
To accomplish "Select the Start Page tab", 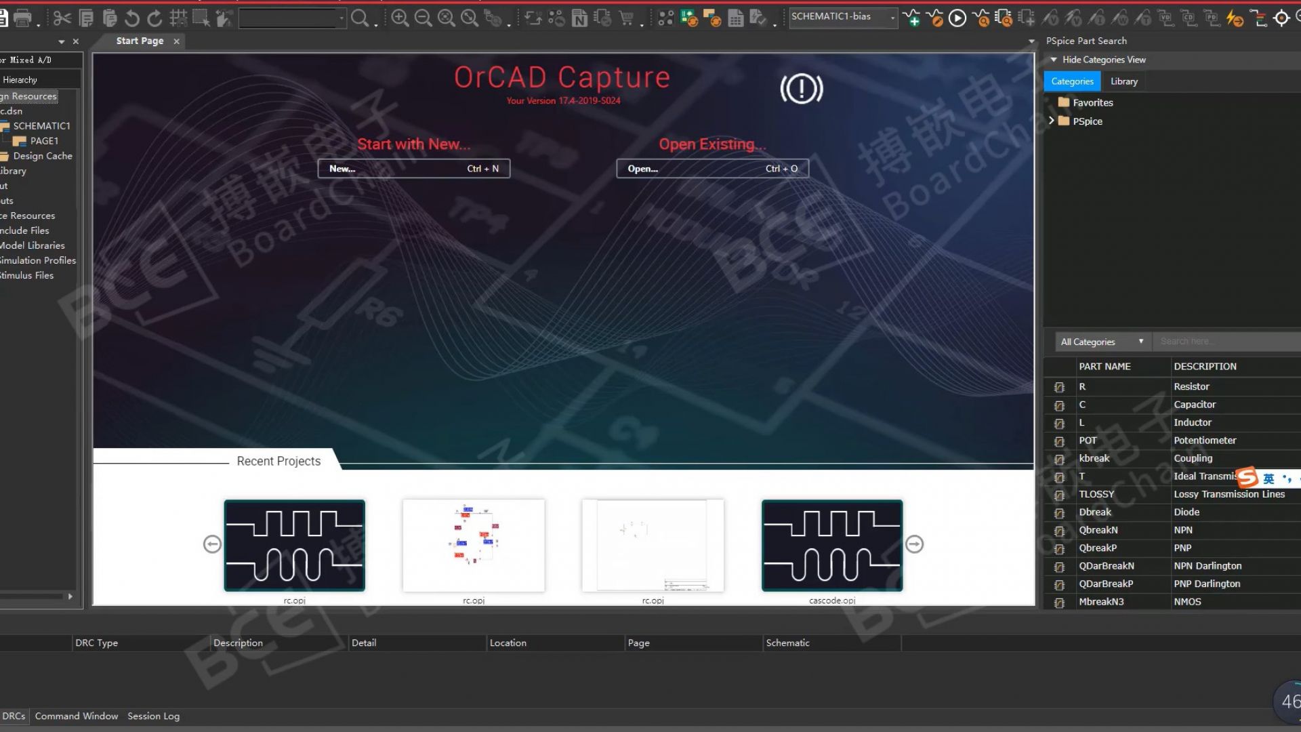I will (x=140, y=41).
